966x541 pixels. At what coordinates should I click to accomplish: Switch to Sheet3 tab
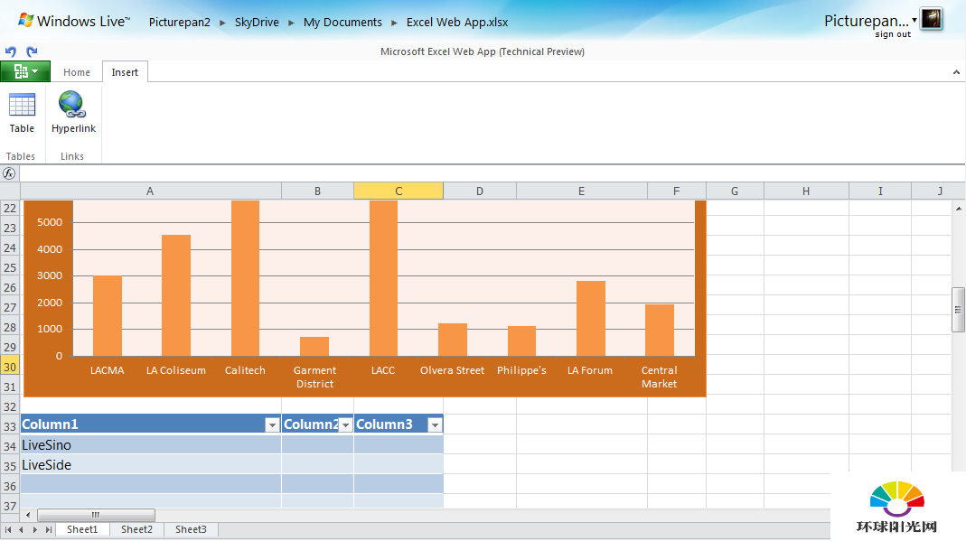[x=191, y=529]
